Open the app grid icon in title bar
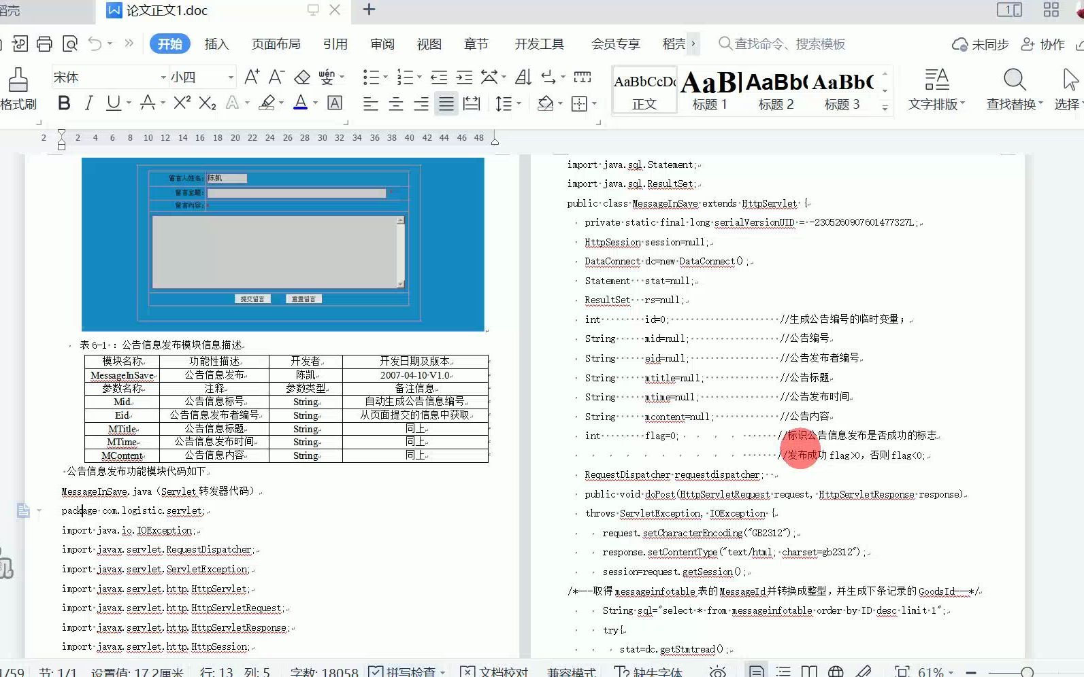1084x677 pixels. [x=1051, y=10]
